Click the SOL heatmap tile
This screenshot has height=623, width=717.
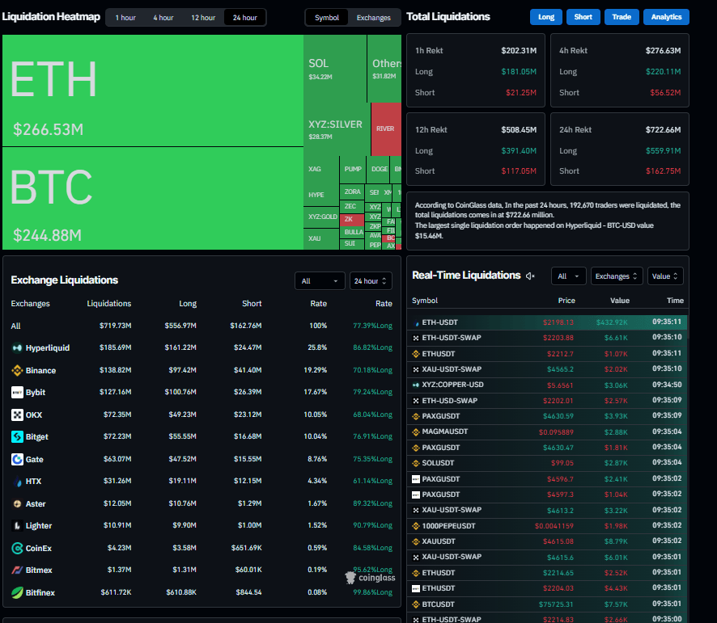pyautogui.click(x=335, y=69)
